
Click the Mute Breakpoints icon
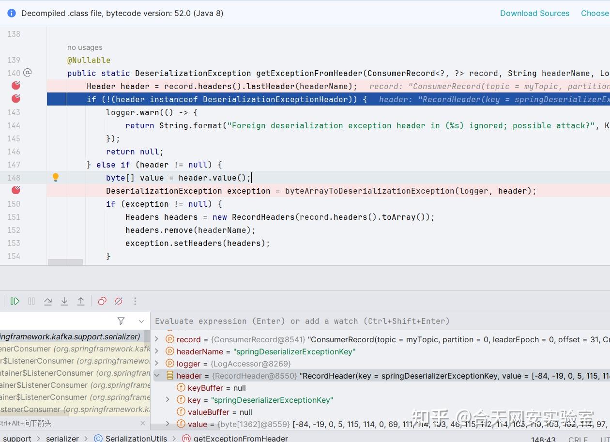(119, 301)
